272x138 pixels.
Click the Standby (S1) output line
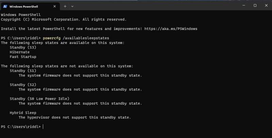pos(23,71)
